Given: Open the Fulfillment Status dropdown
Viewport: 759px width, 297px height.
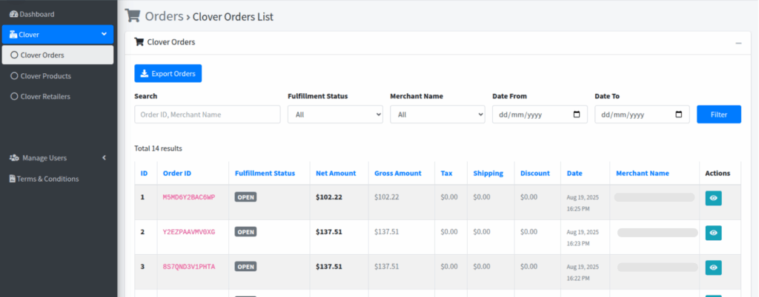Looking at the screenshot, I should tap(336, 115).
